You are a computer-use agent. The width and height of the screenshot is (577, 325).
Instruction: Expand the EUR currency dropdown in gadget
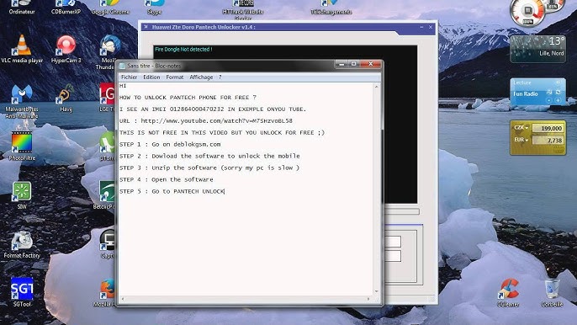click(x=521, y=140)
